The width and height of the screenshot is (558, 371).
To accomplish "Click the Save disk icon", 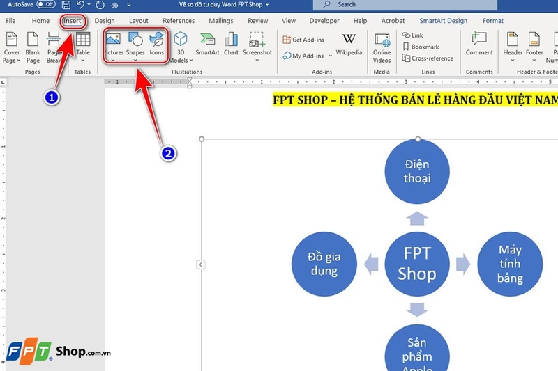I will click(x=66, y=5).
